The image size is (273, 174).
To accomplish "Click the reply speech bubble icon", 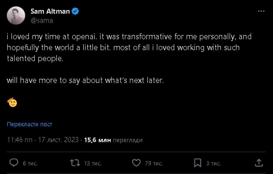I will (14, 163).
